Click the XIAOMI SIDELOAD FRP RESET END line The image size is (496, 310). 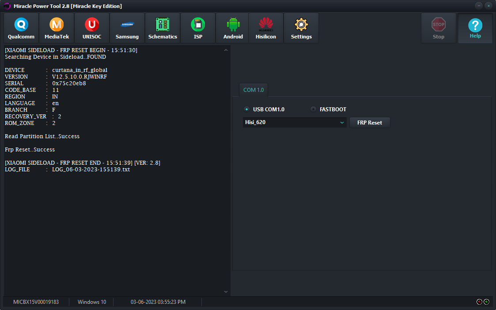click(x=83, y=163)
